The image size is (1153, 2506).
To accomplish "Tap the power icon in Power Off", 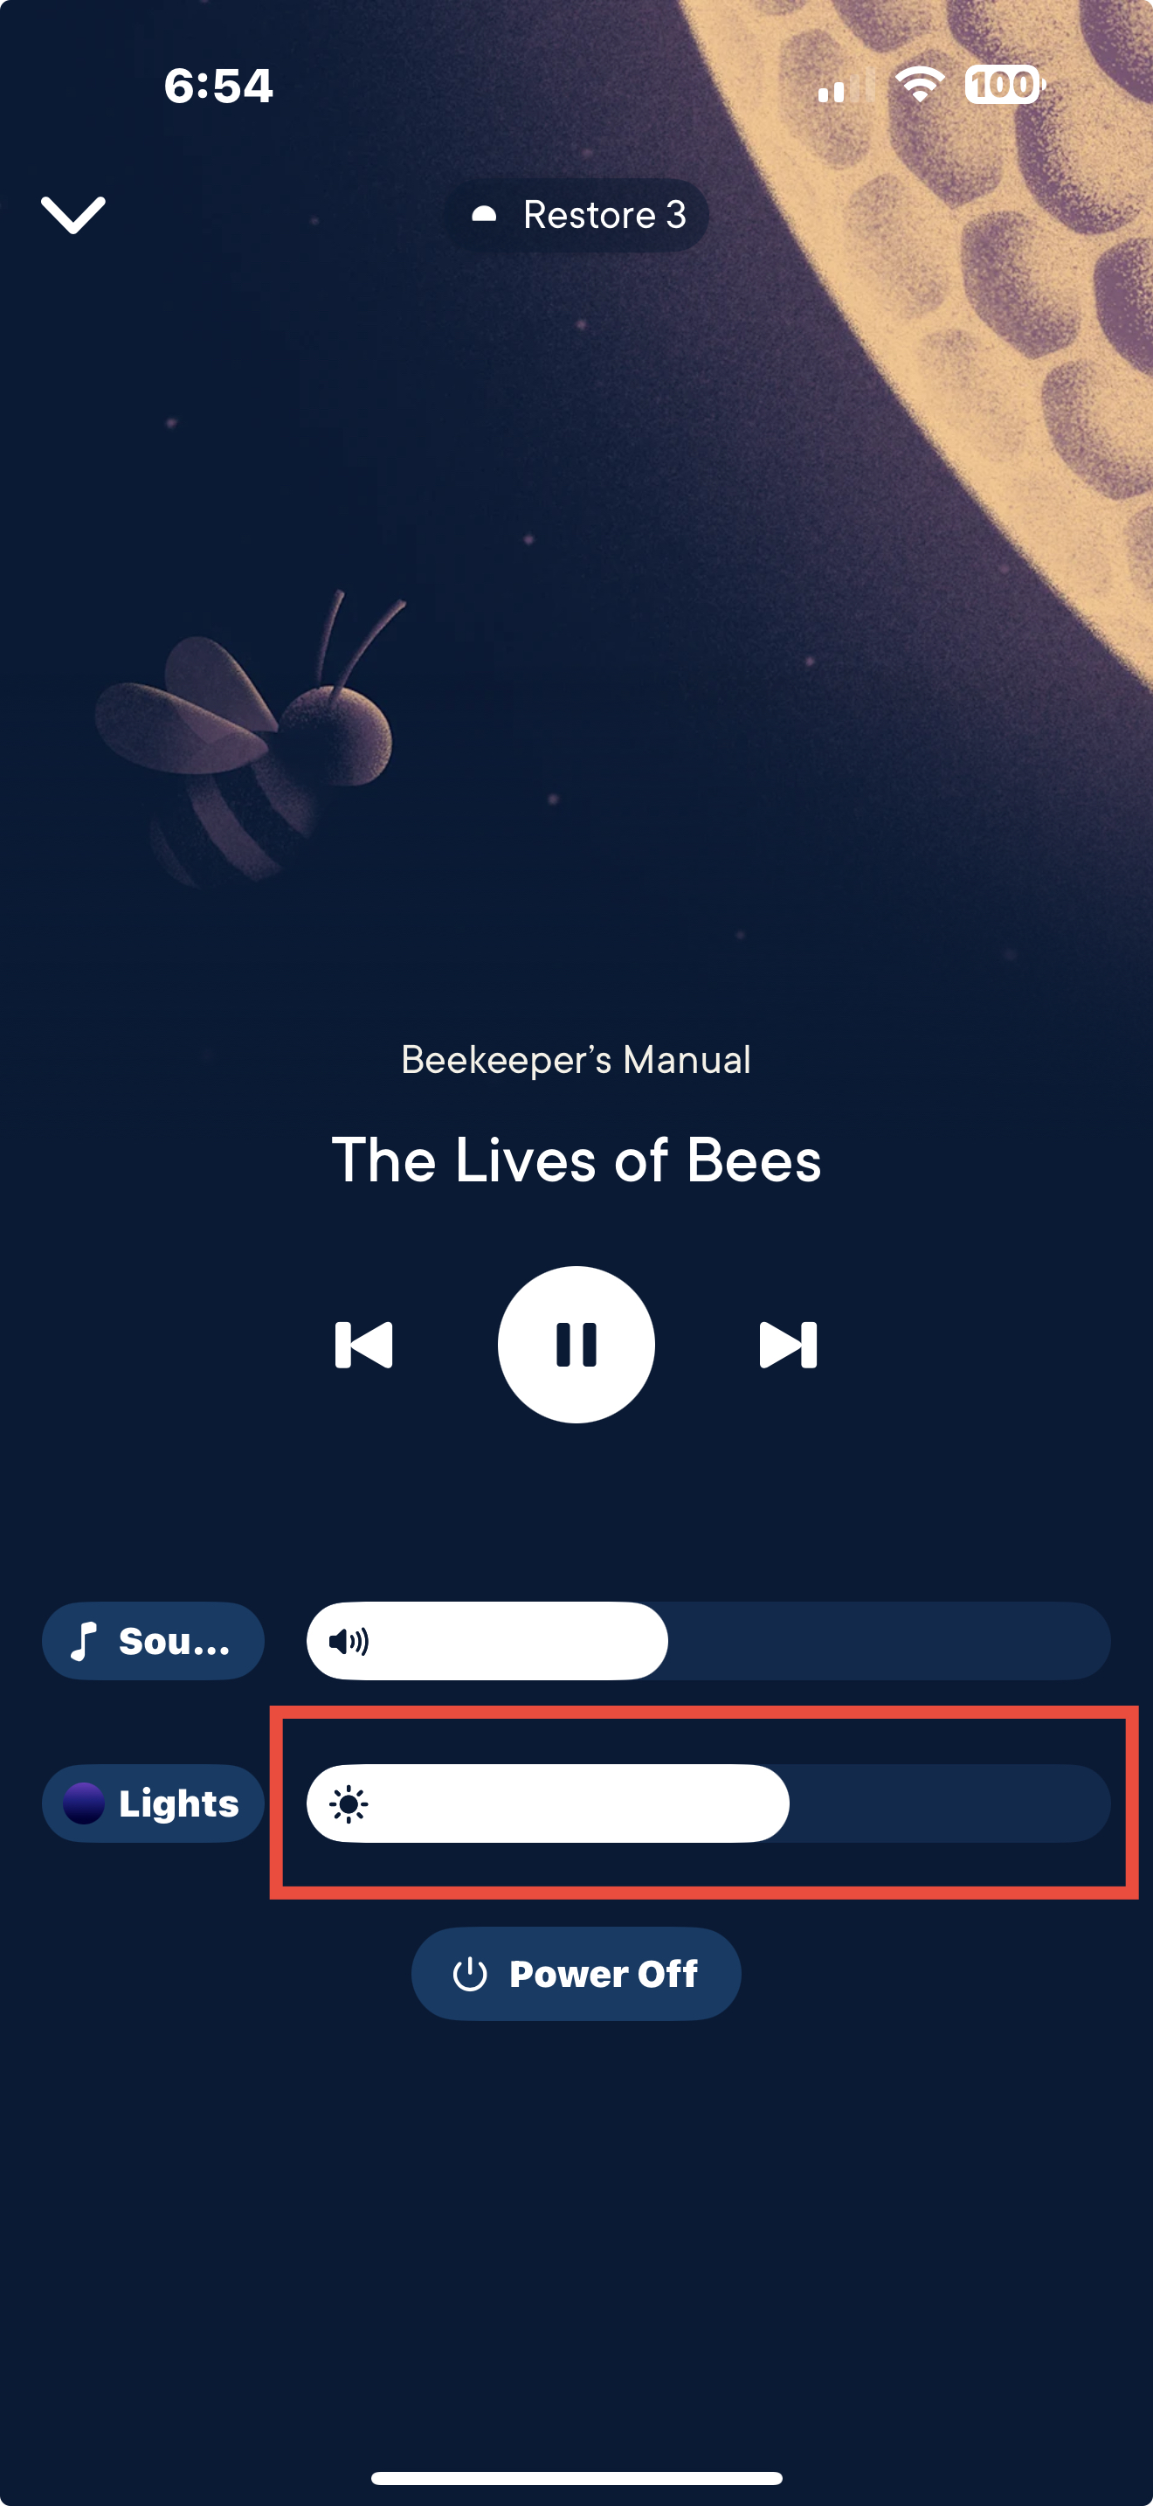I will click(470, 1974).
